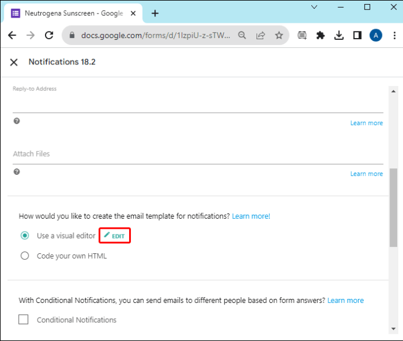Select the Neutrogena Sunscreen tab
Image resolution: width=403 pixels, height=341 pixels.
(73, 13)
